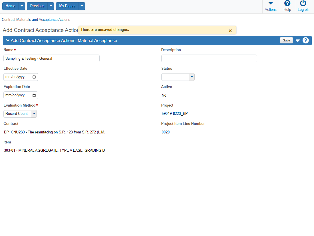Screen dimensions: 314x236
Task: Open Expiration Date calendar picker icon
Action: 34,95
